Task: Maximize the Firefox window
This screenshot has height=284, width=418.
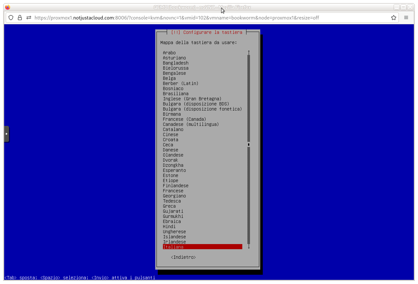Action: click(x=403, y=7)
